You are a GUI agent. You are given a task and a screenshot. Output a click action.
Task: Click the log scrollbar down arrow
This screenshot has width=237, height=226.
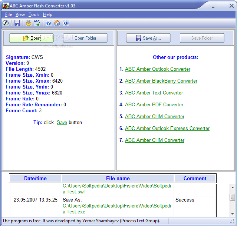233,214
